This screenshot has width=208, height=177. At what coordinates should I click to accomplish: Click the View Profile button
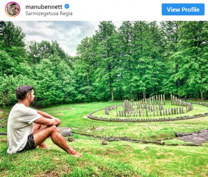[183, 10]
